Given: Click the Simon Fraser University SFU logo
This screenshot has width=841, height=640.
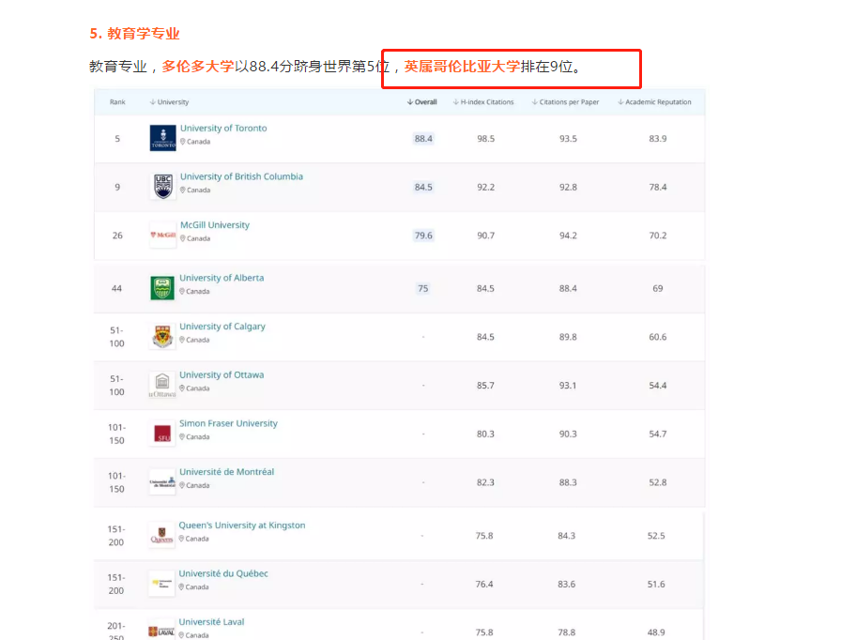Looking at the screenshot, I should coord(162,434).
